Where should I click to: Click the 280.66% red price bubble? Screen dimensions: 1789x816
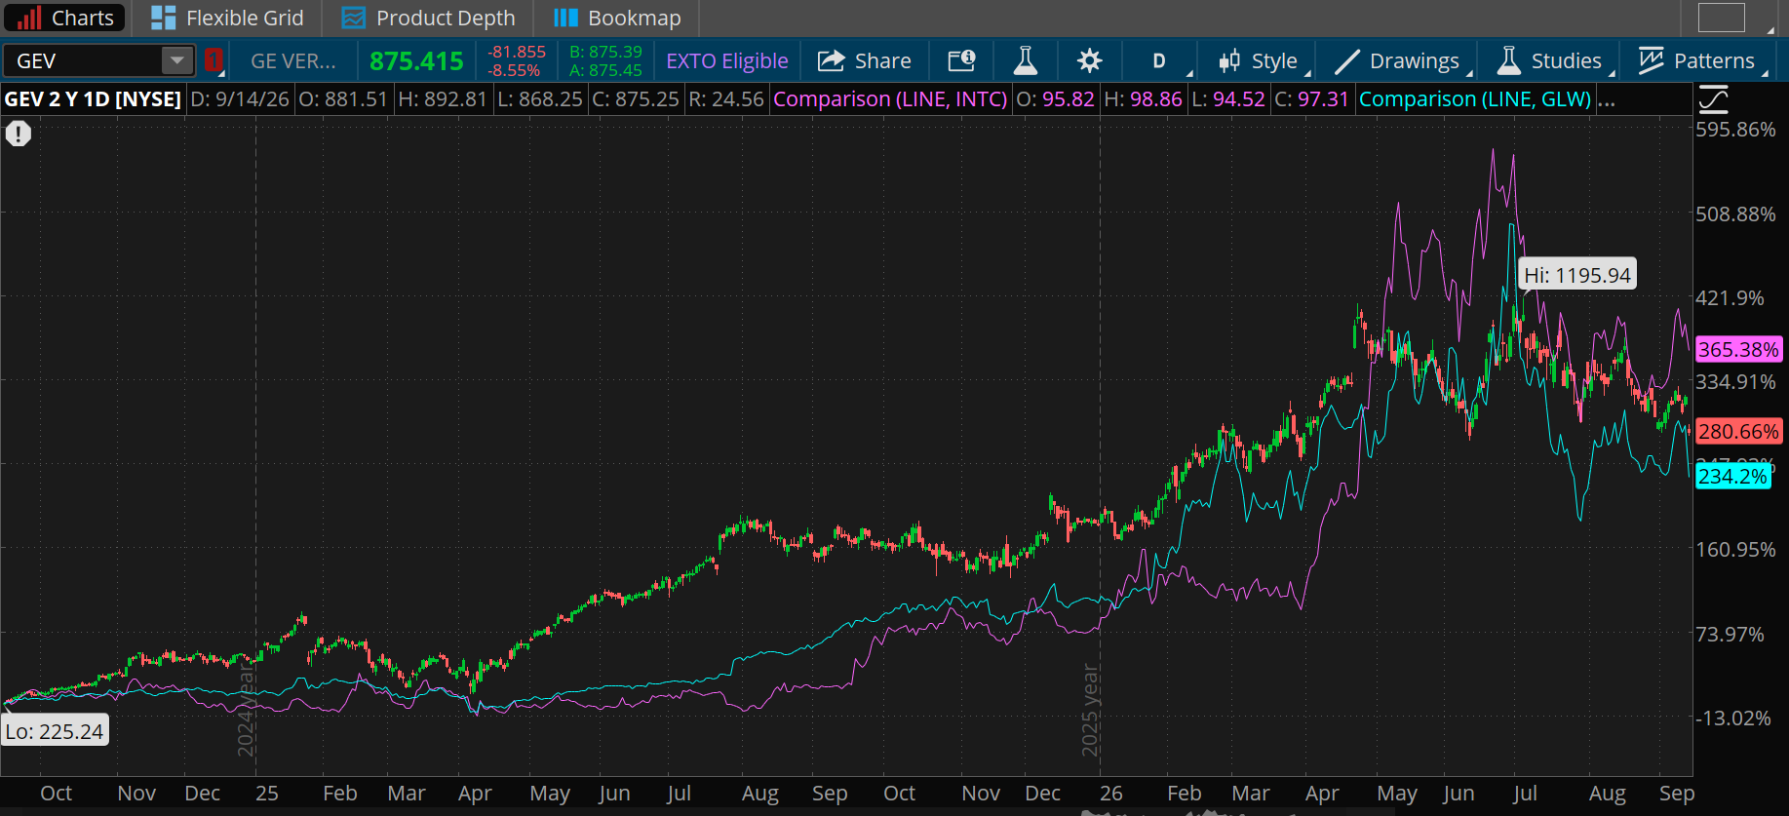1739,431
